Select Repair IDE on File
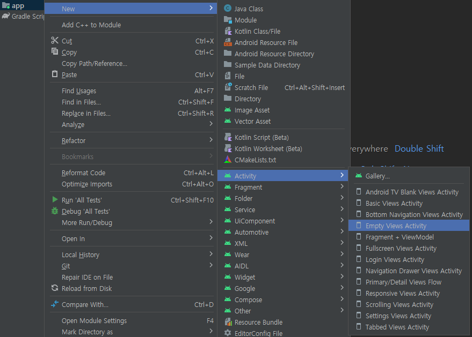This screenshot has width=472, height=337. (x=130, y=277)
